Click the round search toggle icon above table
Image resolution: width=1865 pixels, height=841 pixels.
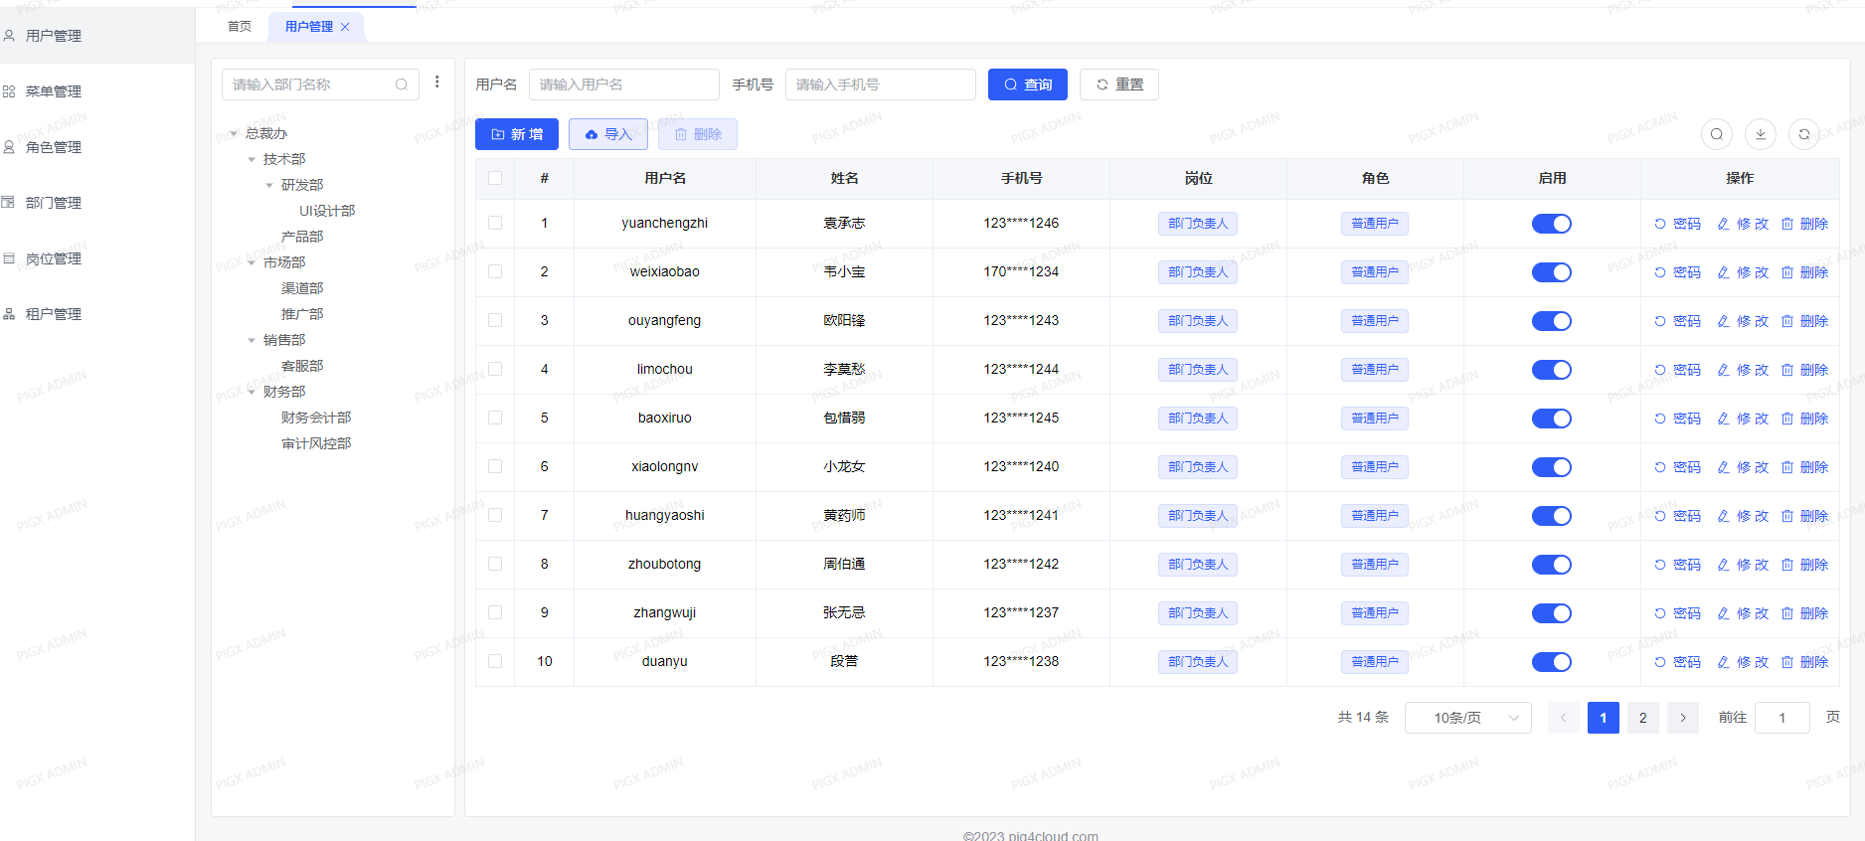1717,134
